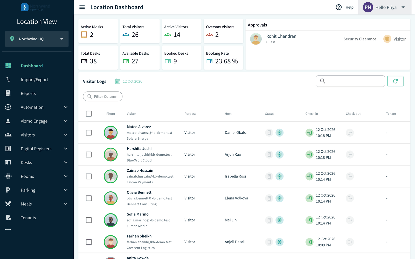Click the Filter Column button
This screenshot has width=415, height=259.
click(x=103, y=96)
